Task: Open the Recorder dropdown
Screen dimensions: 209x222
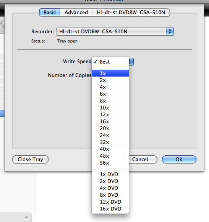Action: 115,31
